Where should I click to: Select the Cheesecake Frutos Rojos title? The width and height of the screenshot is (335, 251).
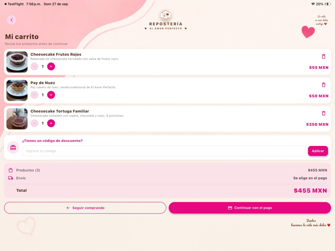click(56, 54)
